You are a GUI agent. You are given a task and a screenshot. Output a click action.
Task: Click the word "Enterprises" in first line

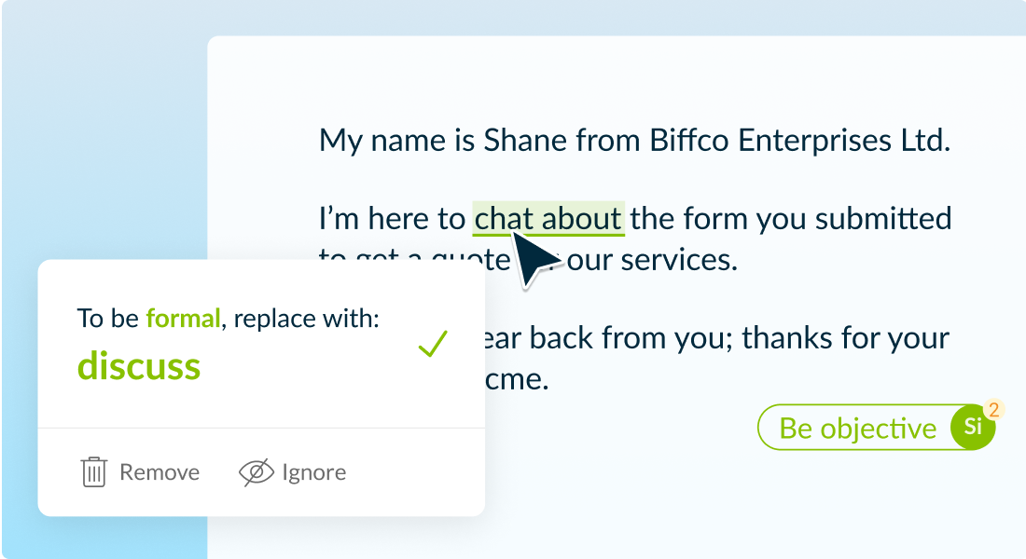tap(804, 141)
